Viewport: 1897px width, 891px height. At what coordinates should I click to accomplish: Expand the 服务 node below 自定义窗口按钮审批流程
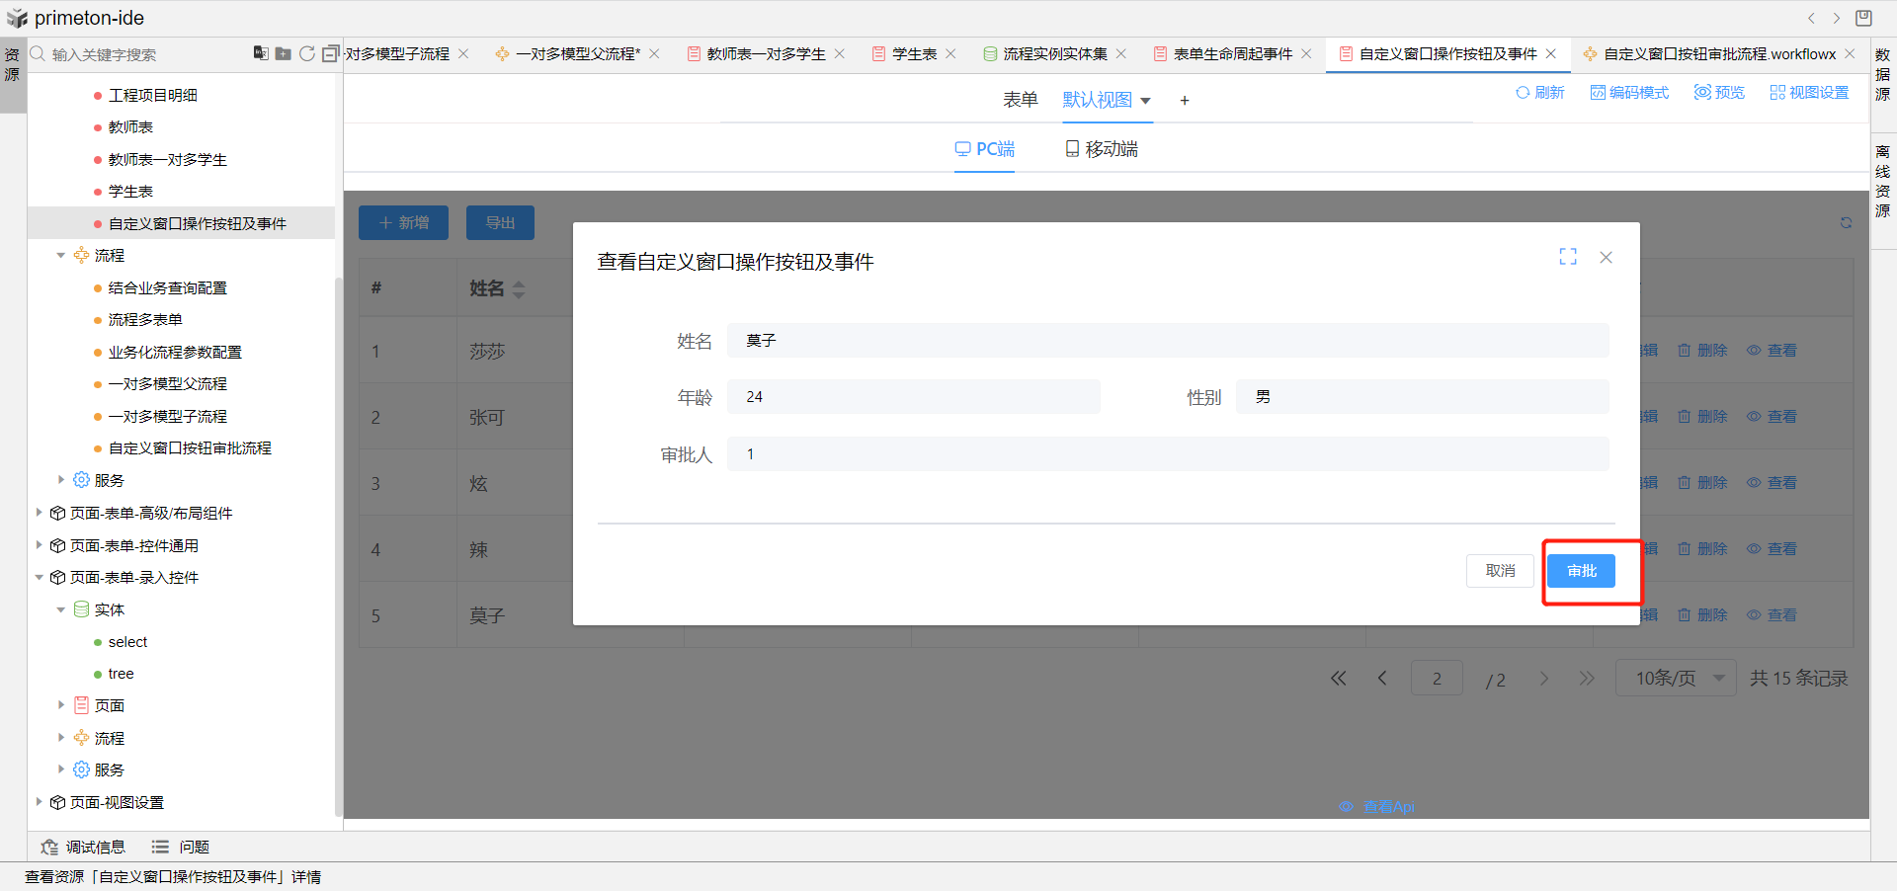[x=61, y=480]
